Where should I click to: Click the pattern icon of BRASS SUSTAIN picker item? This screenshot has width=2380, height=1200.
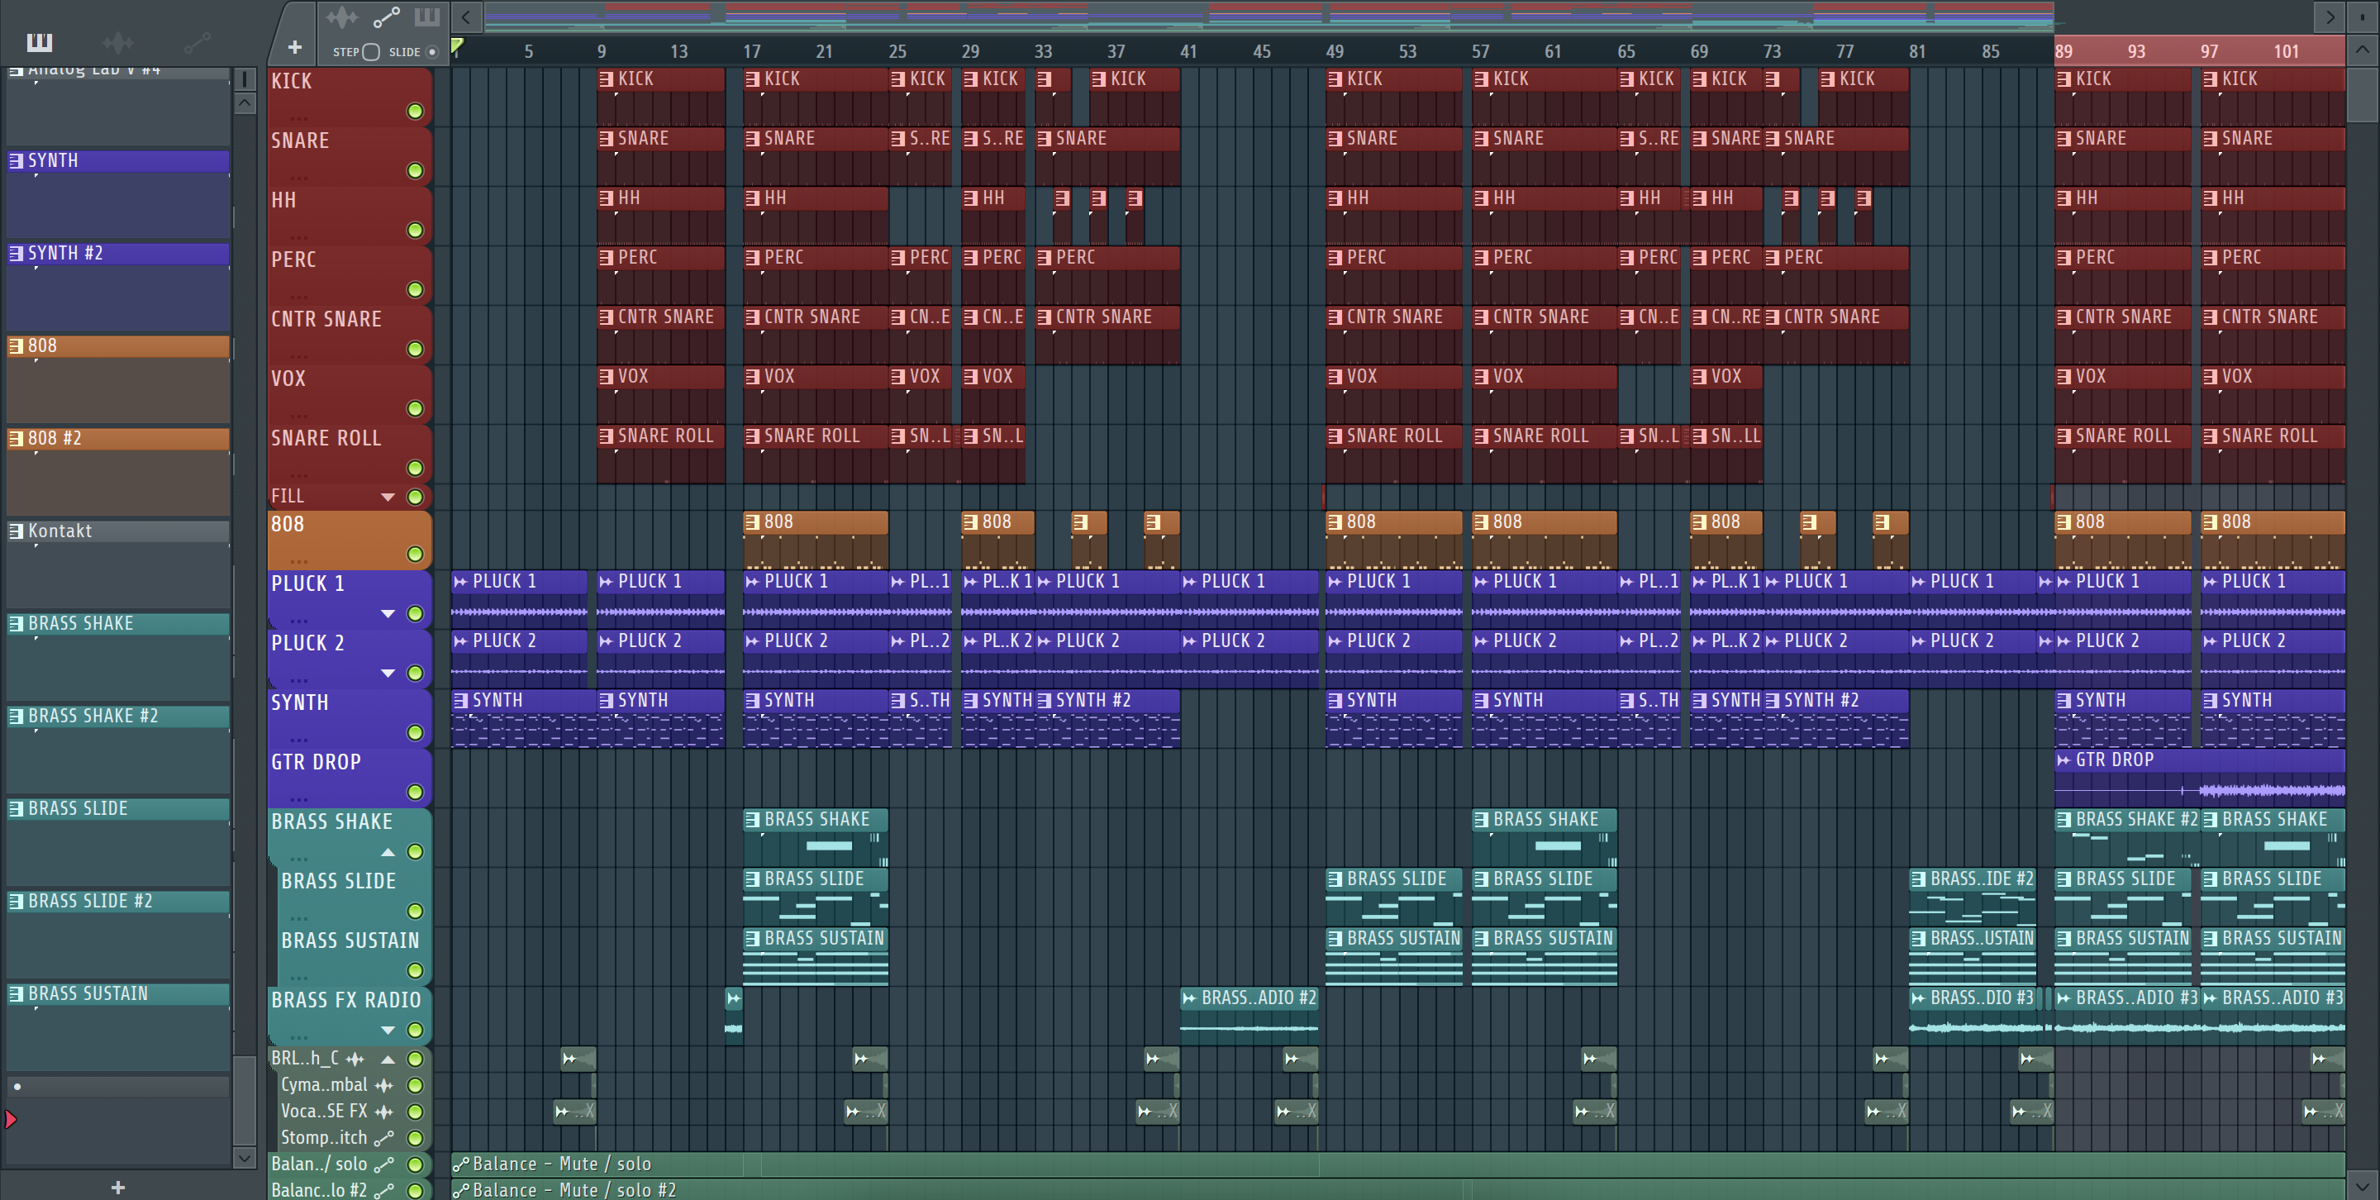click(16, 993)
